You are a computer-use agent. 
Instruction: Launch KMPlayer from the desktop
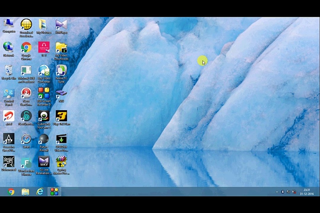(x=61, y=26)
